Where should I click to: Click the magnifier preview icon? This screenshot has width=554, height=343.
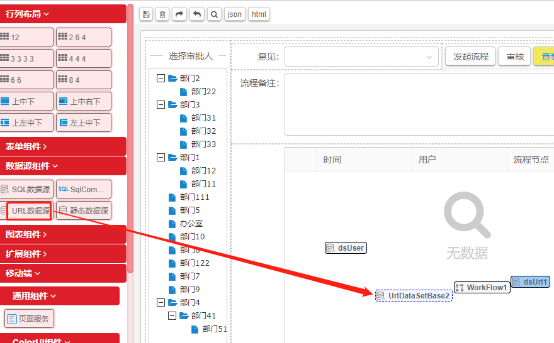pyautogui.click(x=214, y=14)
